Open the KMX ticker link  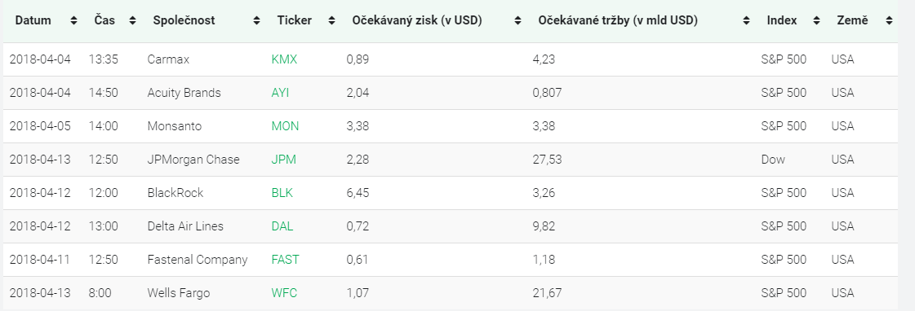[x=284, y=59]
